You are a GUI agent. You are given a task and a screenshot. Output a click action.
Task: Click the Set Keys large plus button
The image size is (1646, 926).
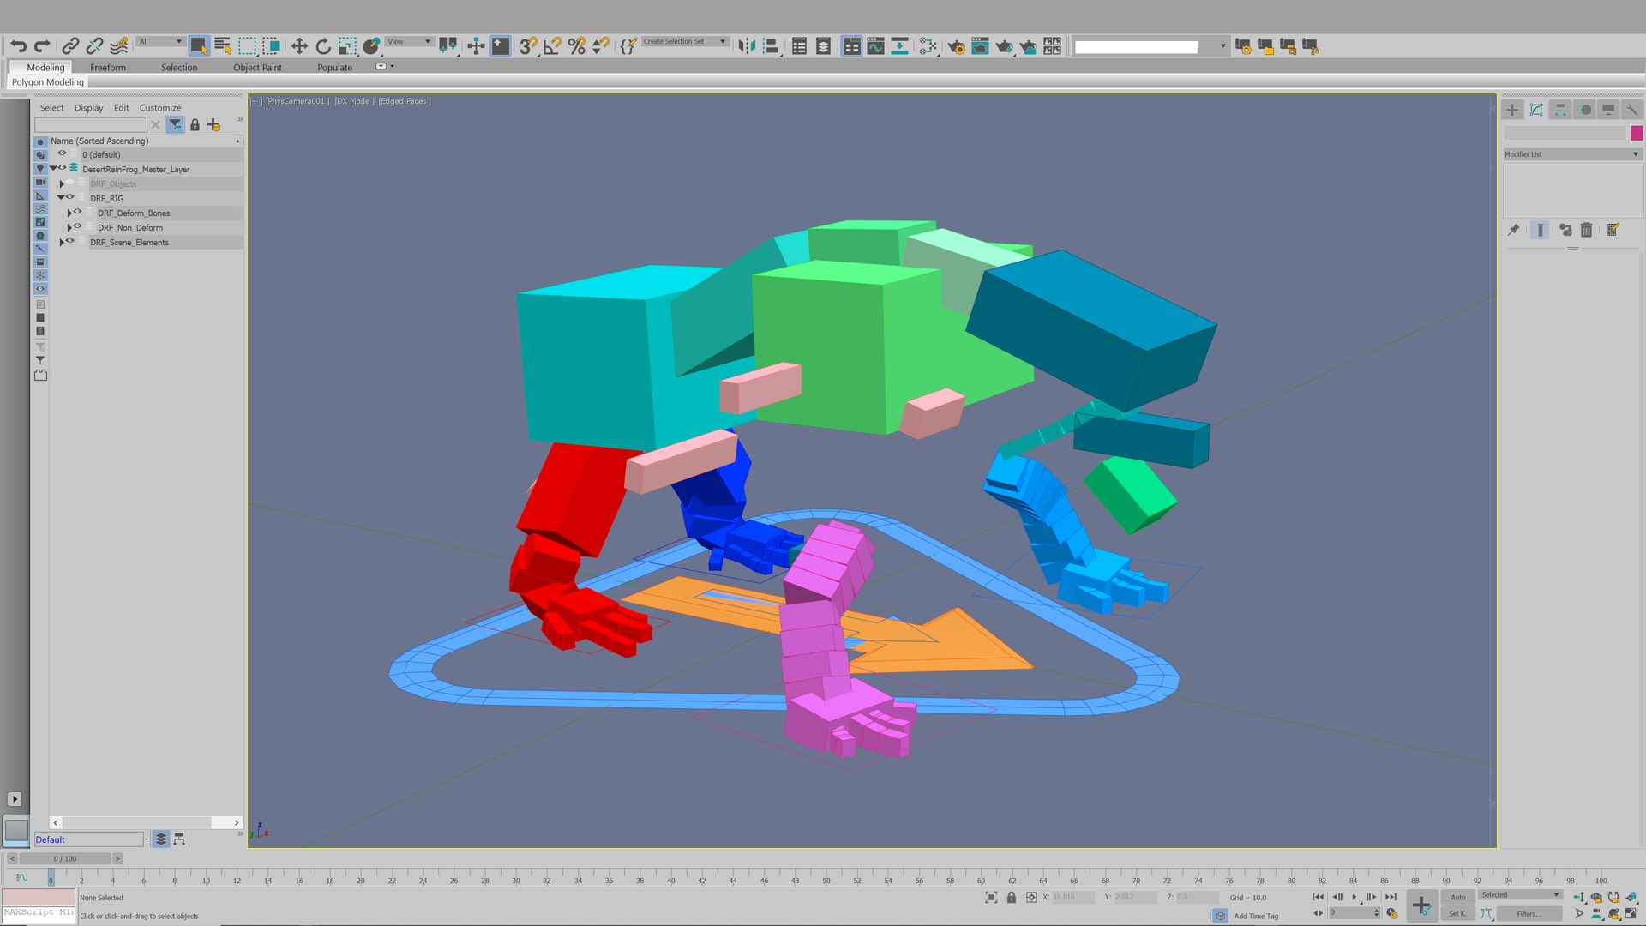[x=1421, y=905]
